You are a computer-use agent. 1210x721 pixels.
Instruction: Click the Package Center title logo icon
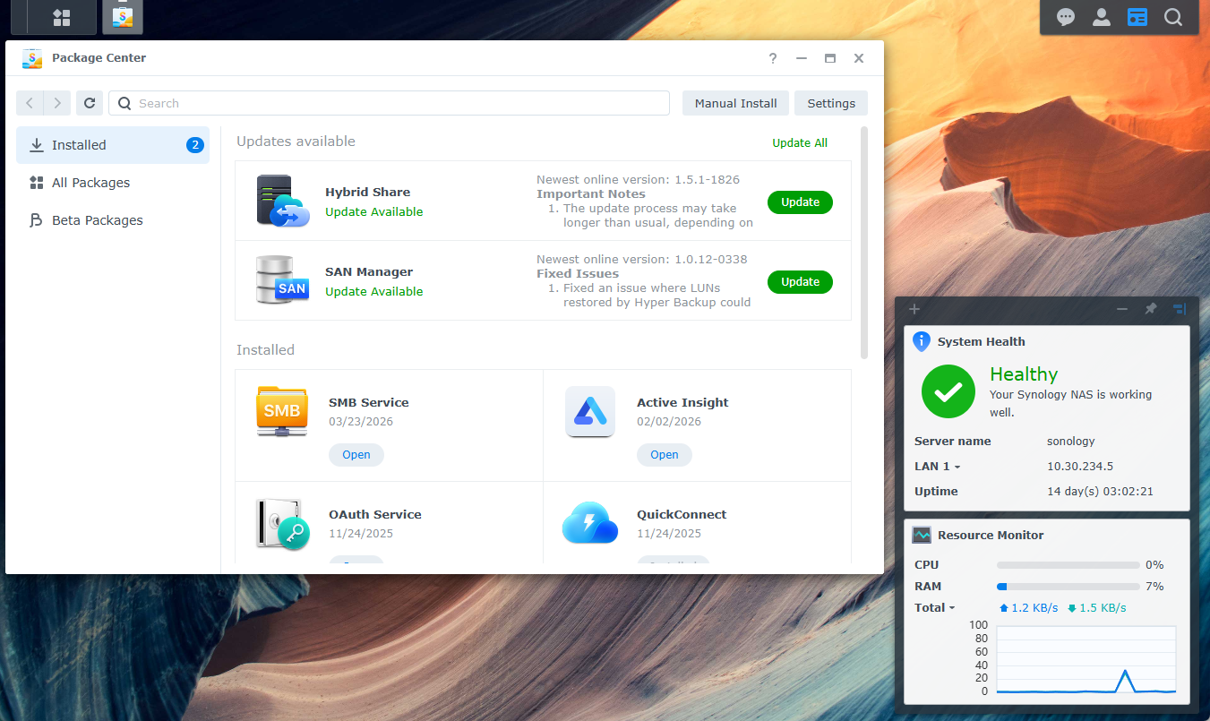click(33, 58)
